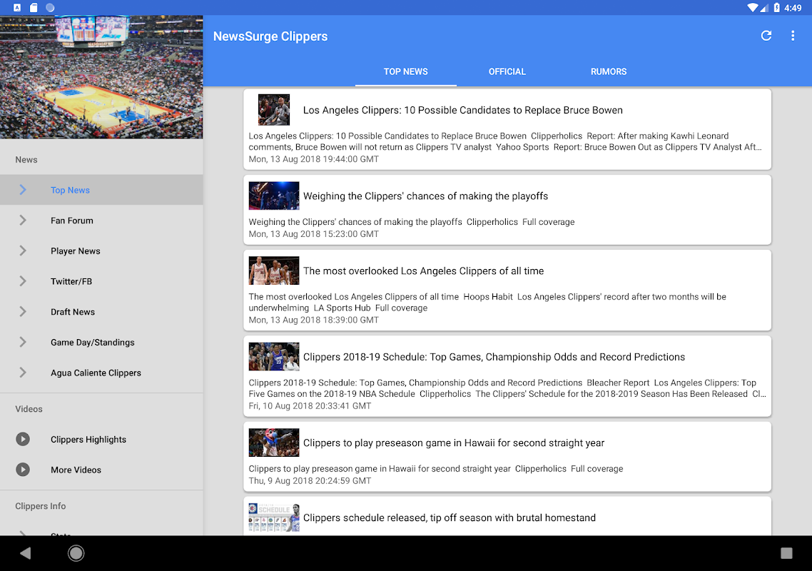Click the most overlooked Clippers thumbnail
Viewport: 812px width, 571px height.
(274, 271)
